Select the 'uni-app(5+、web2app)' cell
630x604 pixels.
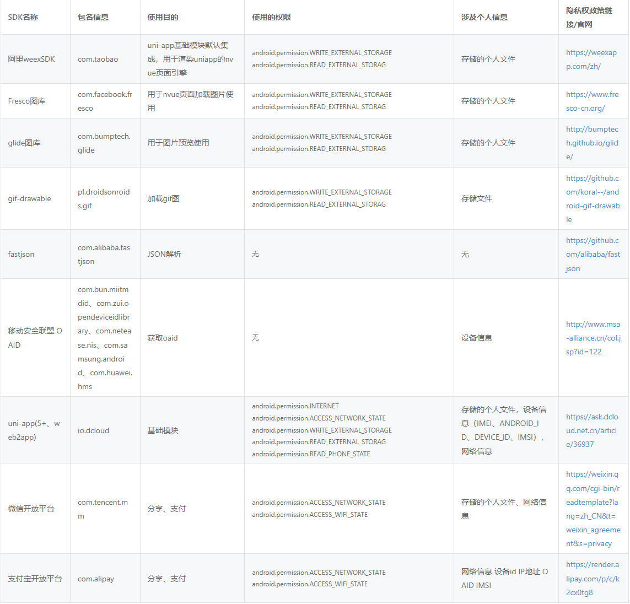click(x=34, y=430)
